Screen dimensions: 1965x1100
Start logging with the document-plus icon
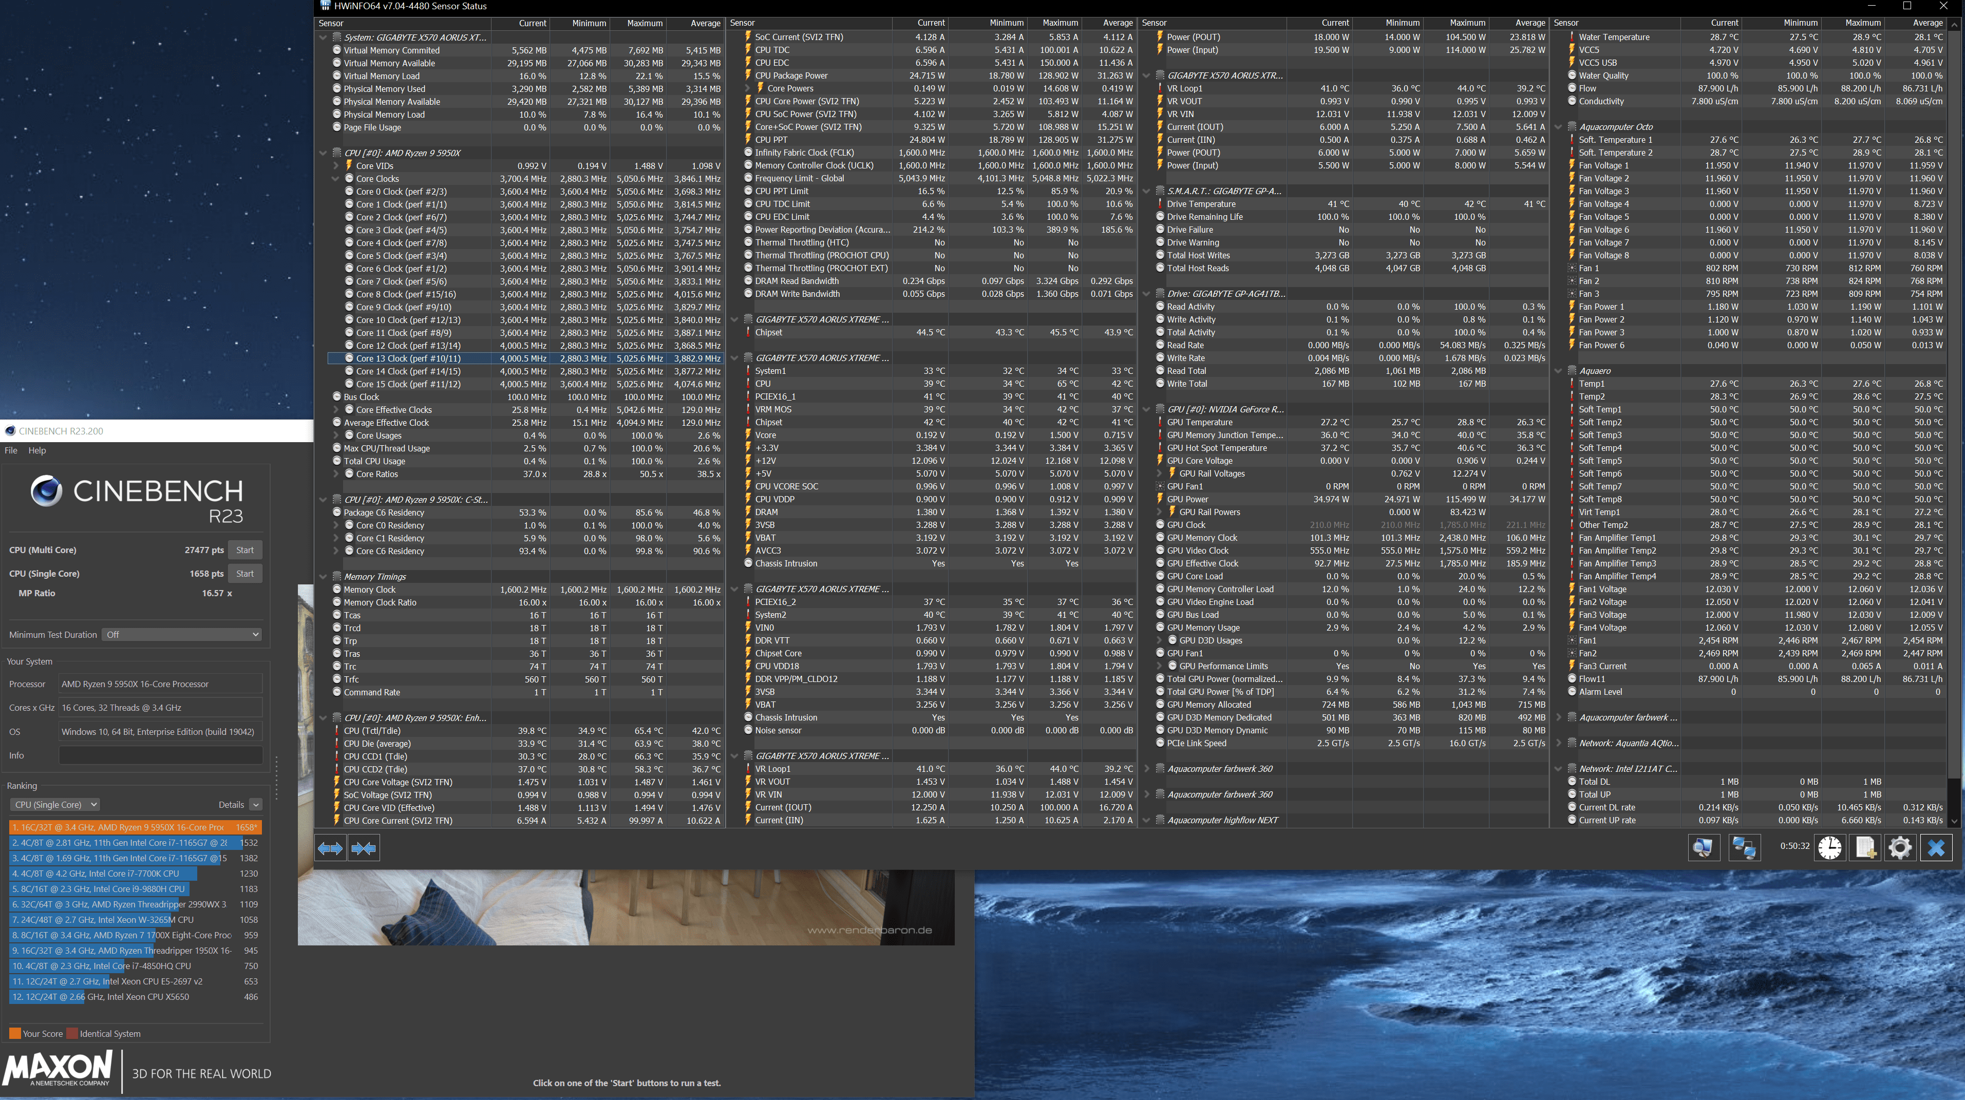coord(1865,847)
